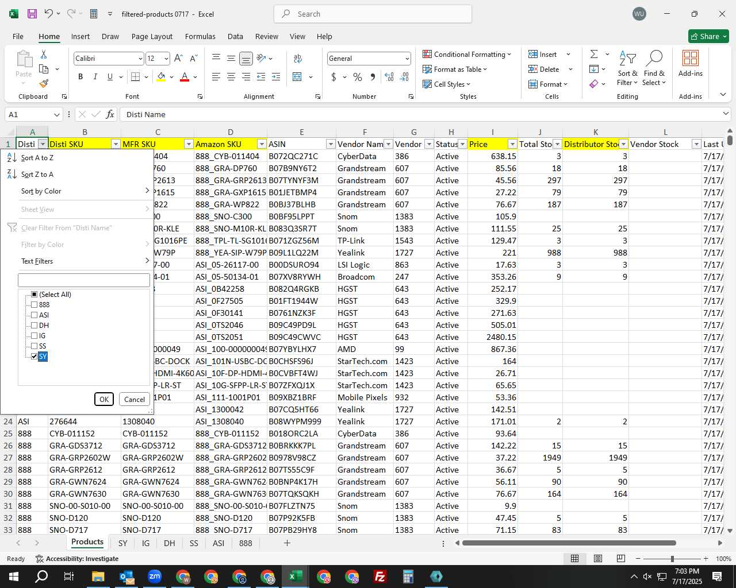Open the font size dropdown

[166, 59]
